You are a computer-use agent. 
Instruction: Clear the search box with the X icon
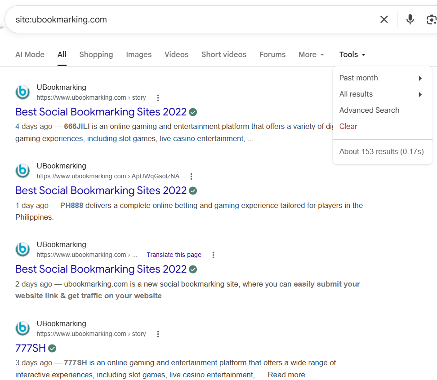(384, 19)
